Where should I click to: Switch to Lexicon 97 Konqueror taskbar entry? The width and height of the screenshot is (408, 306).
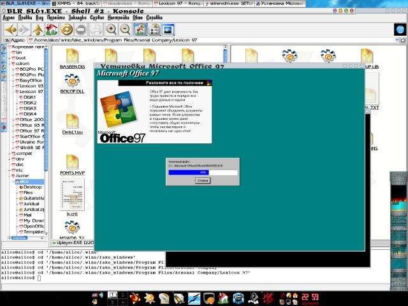pyautogui.click(x=178, y=4)
